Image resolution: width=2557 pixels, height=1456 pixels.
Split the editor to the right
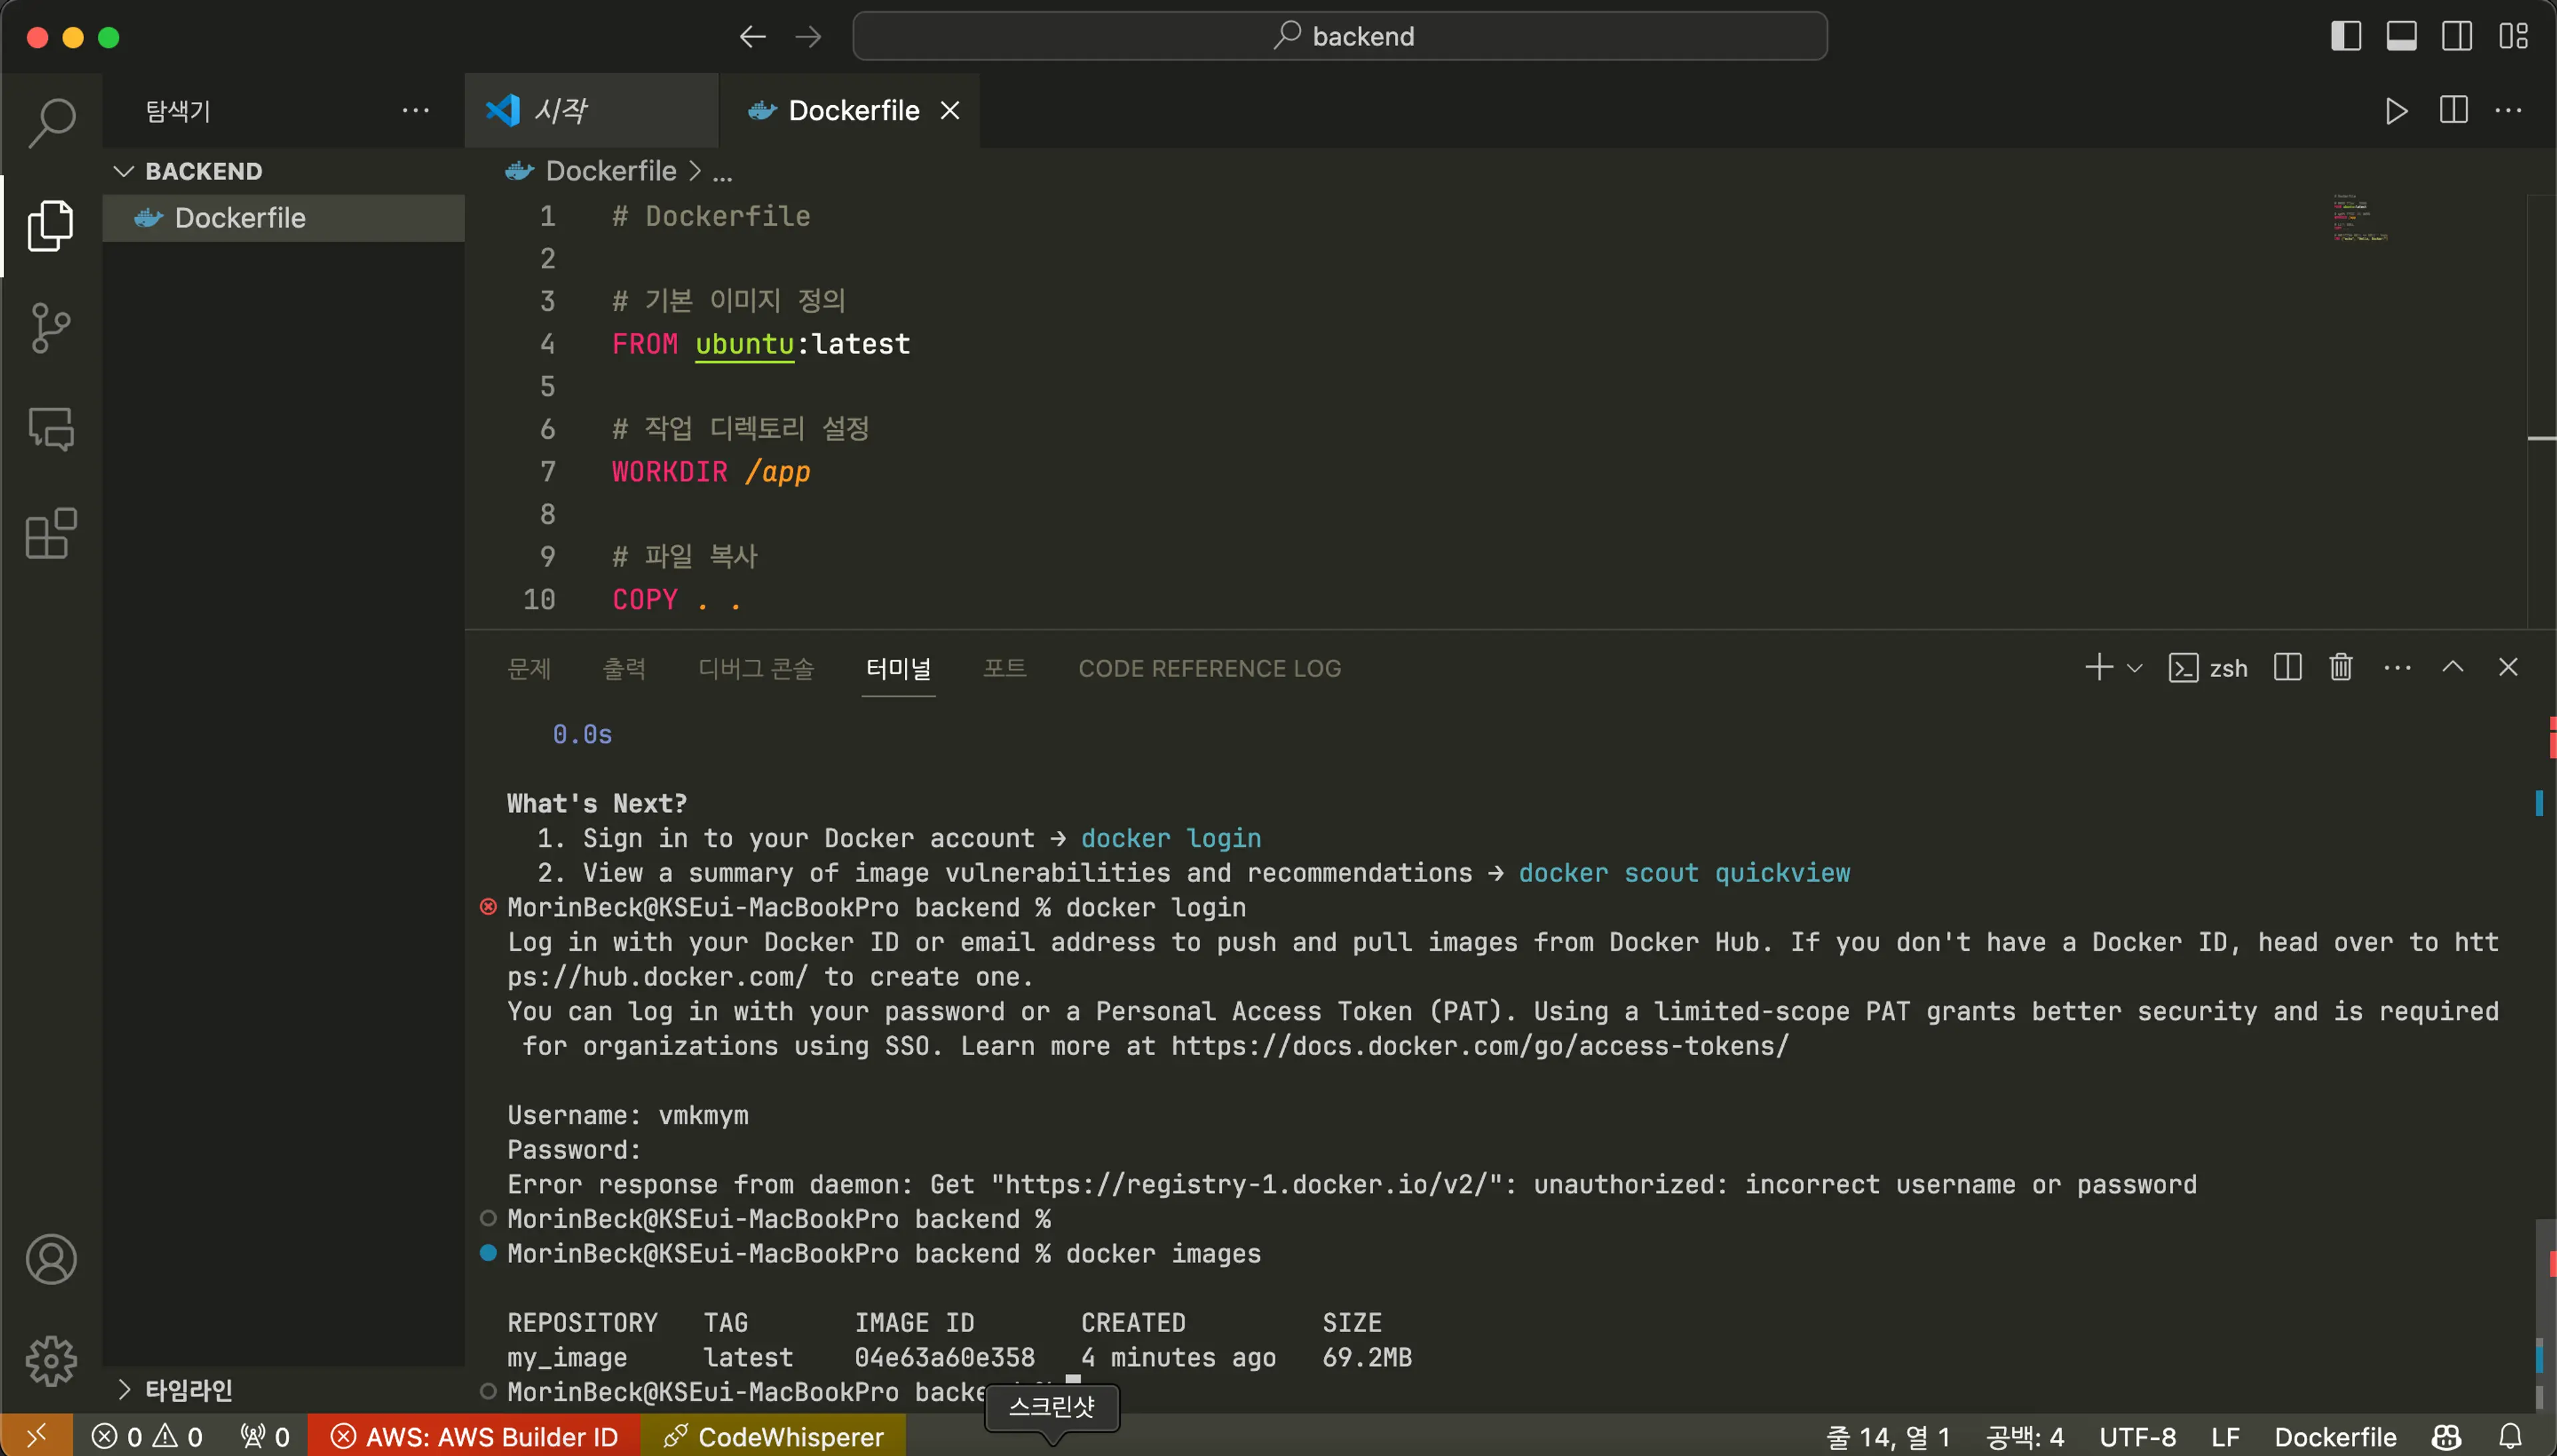coord(2453,110)
